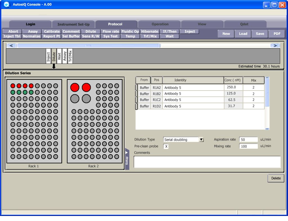
Task: Click the Sel Buffer button
Action: point(71,36)
